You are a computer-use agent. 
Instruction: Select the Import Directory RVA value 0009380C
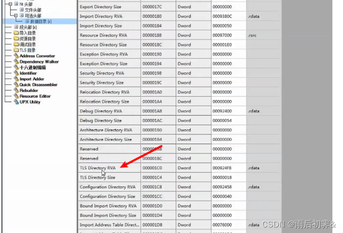click(x=222, y=17)
